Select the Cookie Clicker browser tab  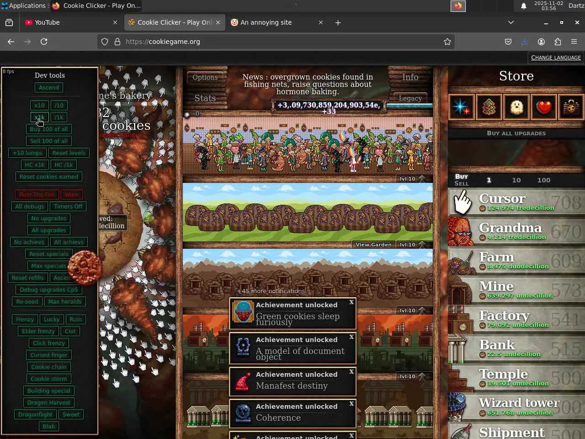pos(174,22)
